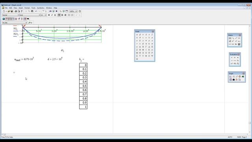The image size is (252, 142).
Task: Open the Tools menu
Action: tap(33, 8)
